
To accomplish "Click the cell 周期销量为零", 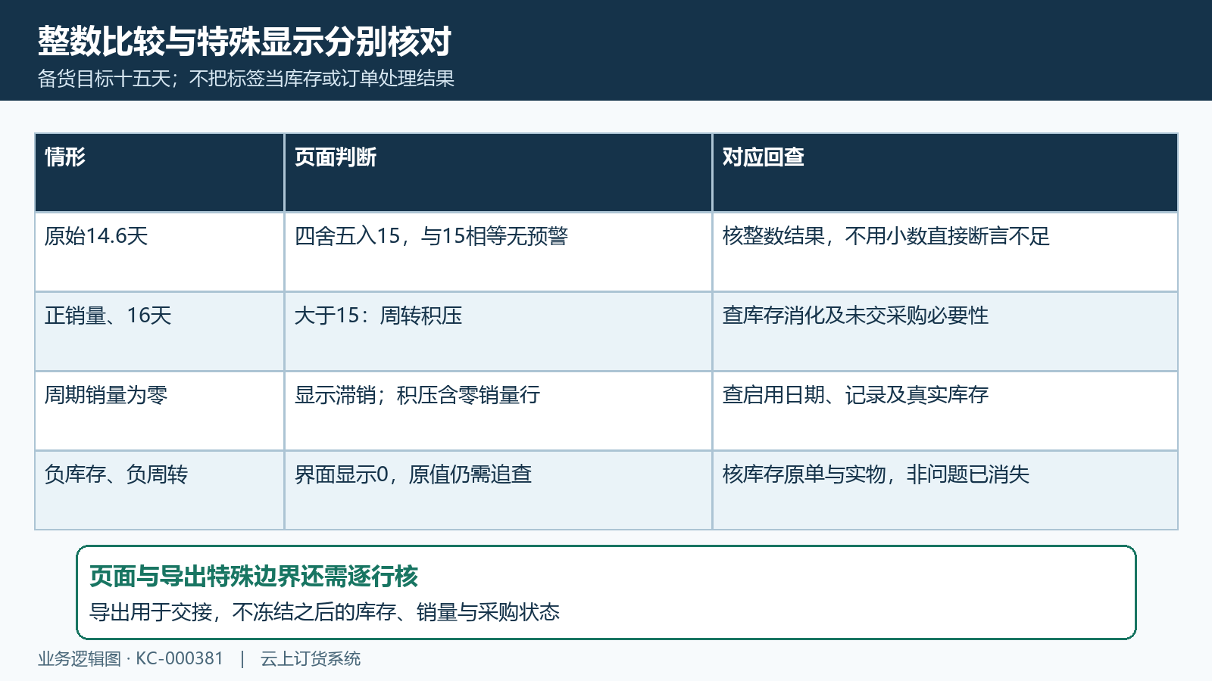I will (x=159, y=411).
